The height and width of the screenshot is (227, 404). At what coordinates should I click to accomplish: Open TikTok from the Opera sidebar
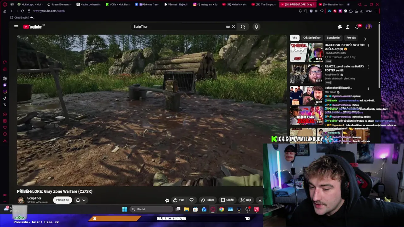(x=5, y=98)
